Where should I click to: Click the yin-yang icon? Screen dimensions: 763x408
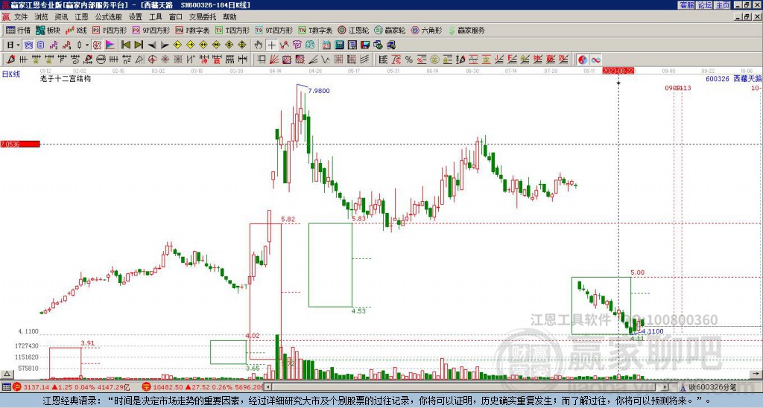click(x=583, y=60)
